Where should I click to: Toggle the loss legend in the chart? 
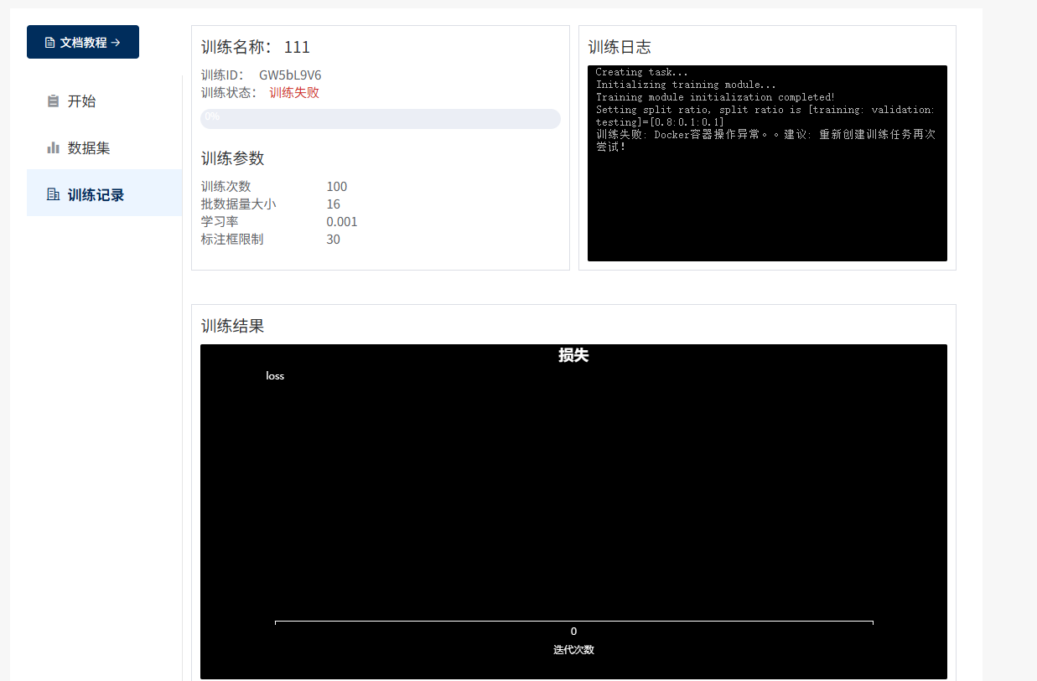(x=274, y=376)
